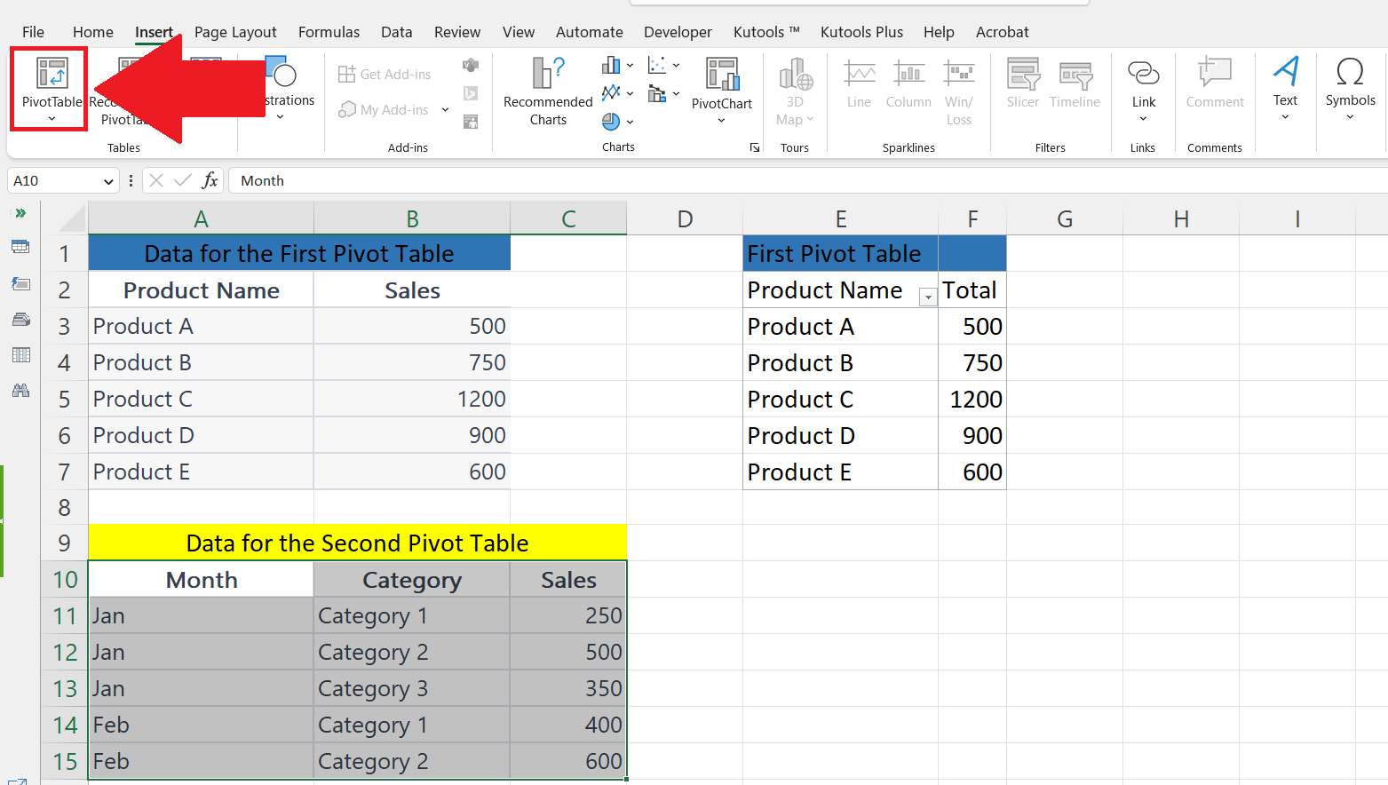Expand the Charts dialog launcher
This screenshot has height=785, width=1388.
(754, 147)
